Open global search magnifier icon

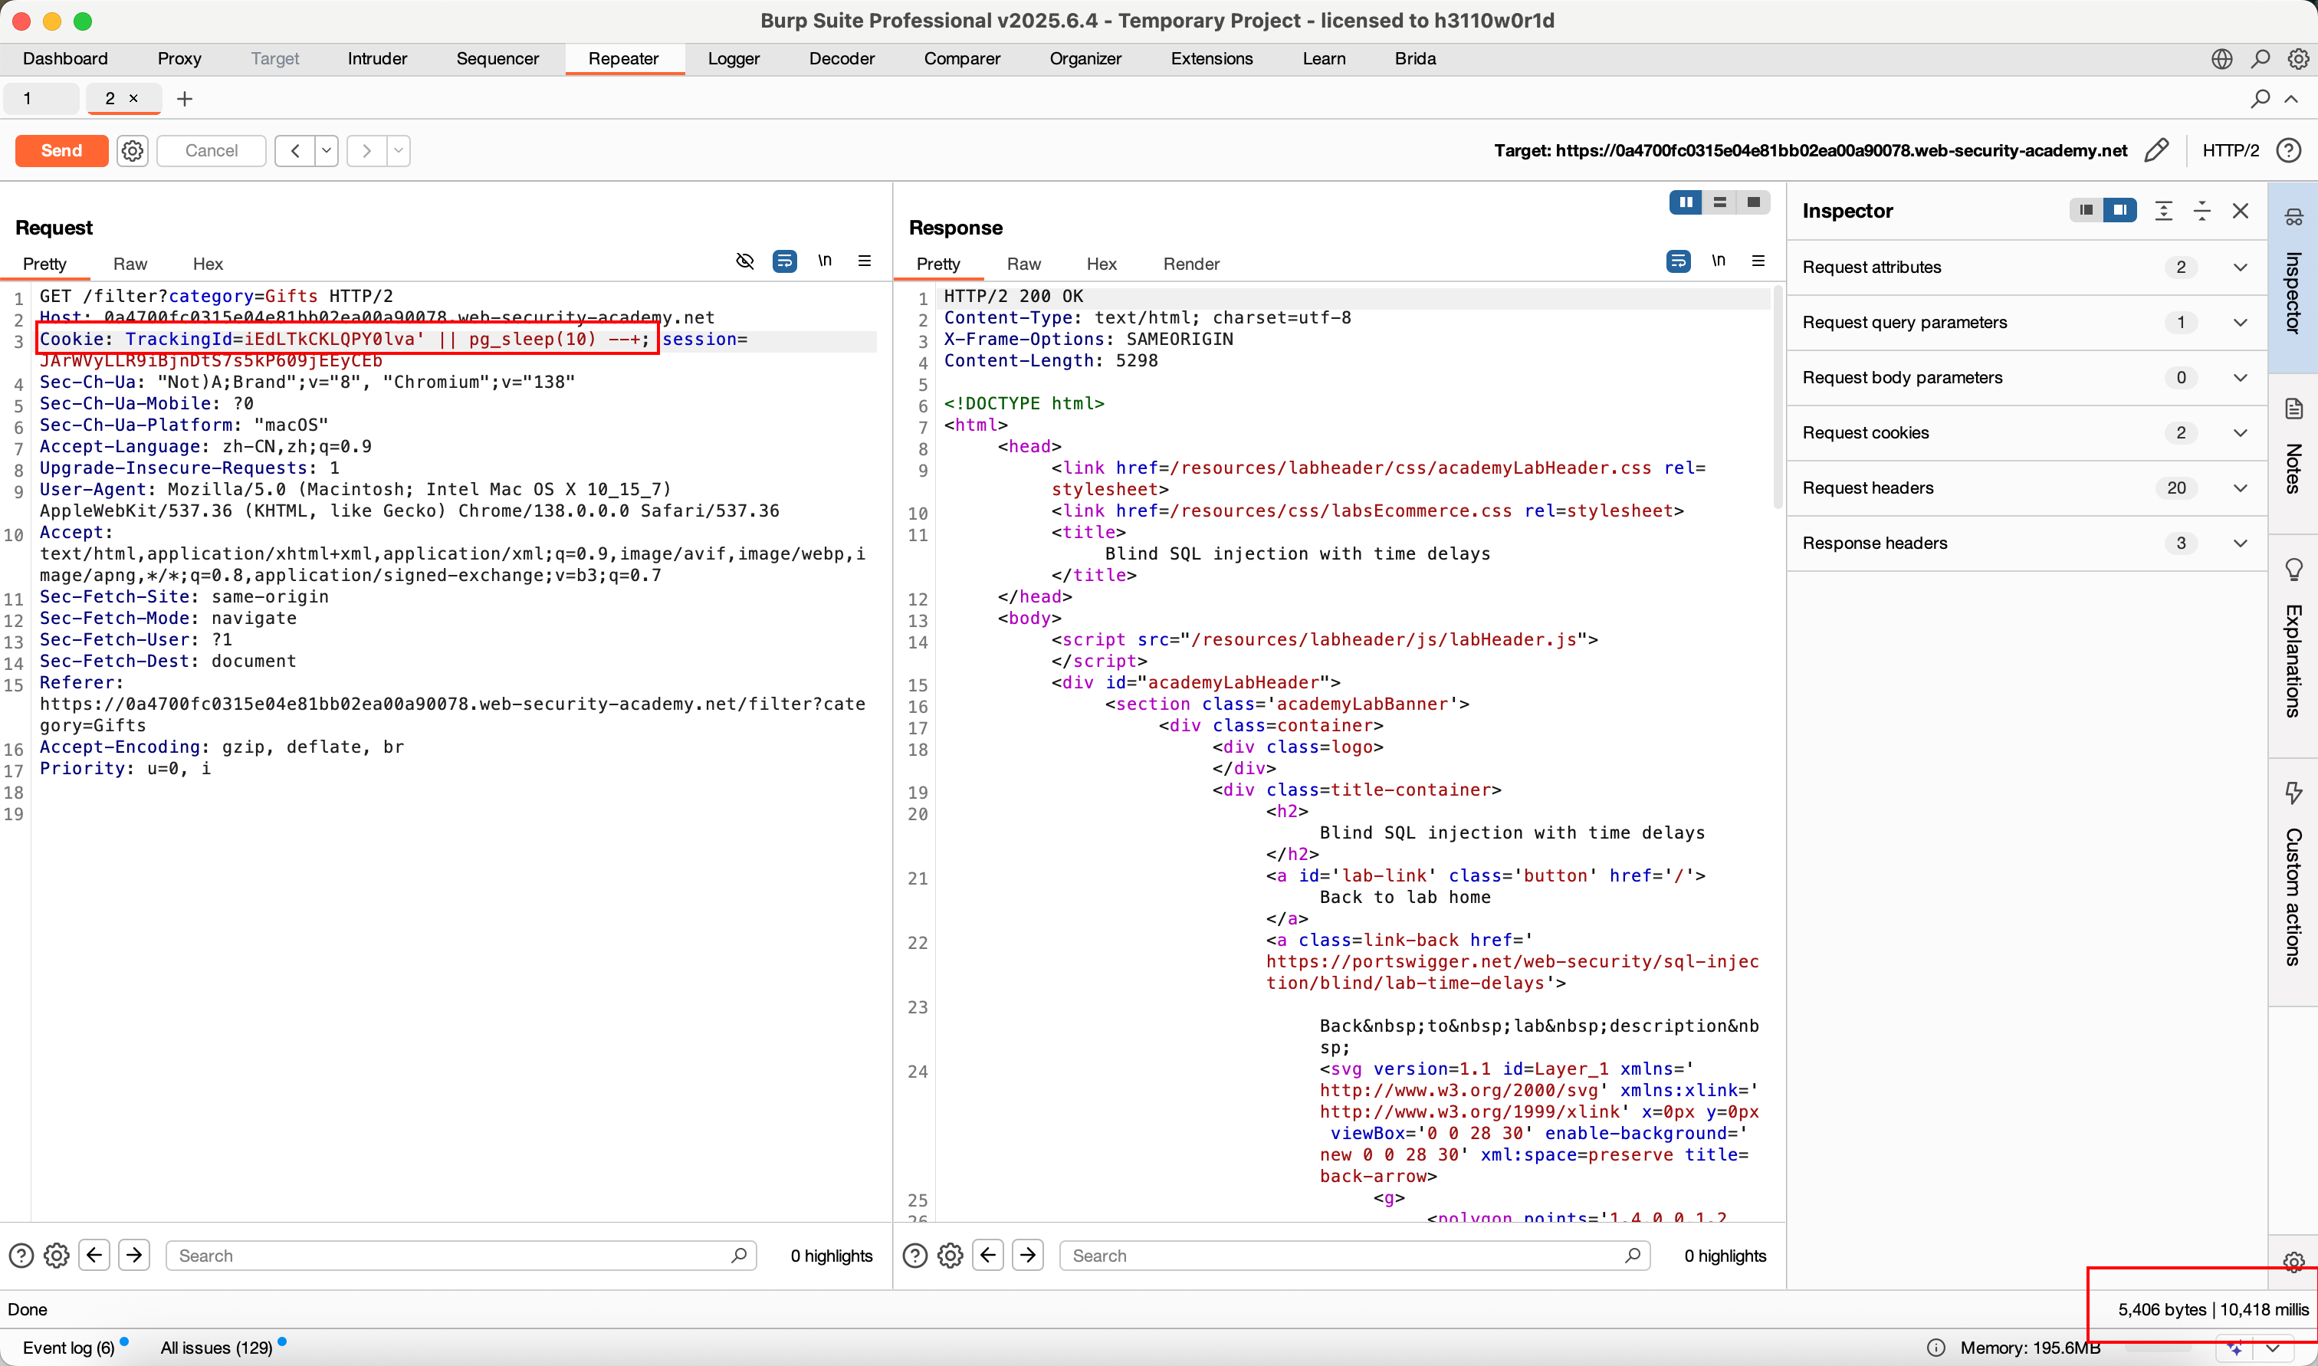pos(2260,58)
